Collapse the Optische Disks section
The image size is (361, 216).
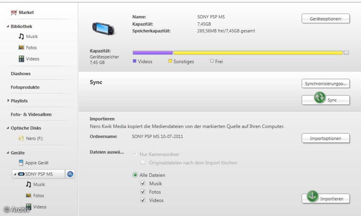pyautogui.click(x=8, y=128)
